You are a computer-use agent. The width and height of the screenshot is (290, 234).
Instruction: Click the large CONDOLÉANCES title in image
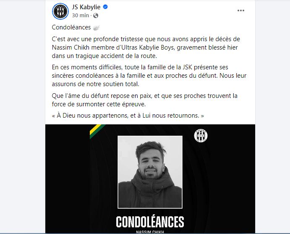coord(150,222)
